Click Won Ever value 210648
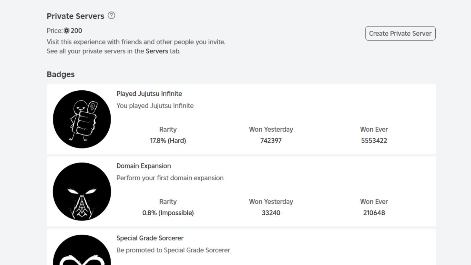Screen dimensions: 471x265 [x=374, y=213]
